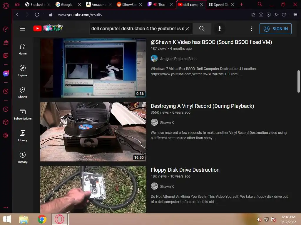Open a new tab with plus button
Screen dimensions: 301x225
tap(241, 4)
